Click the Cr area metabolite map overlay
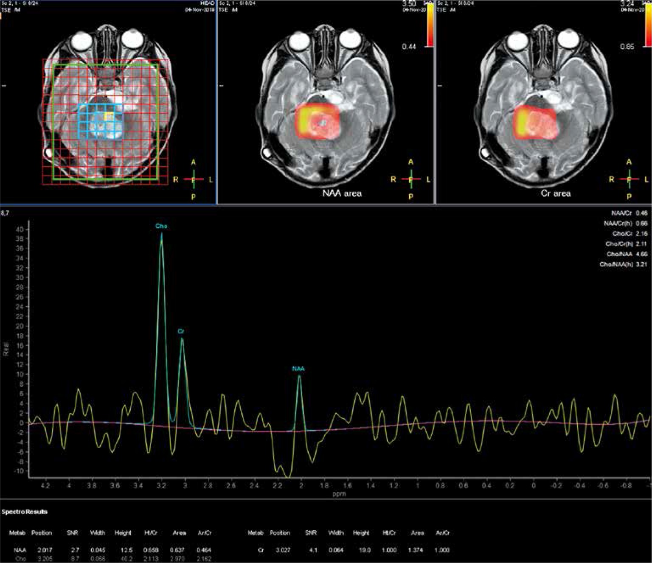Image resolution: width=652 pixels, height=563 pixels. point(535,124)
